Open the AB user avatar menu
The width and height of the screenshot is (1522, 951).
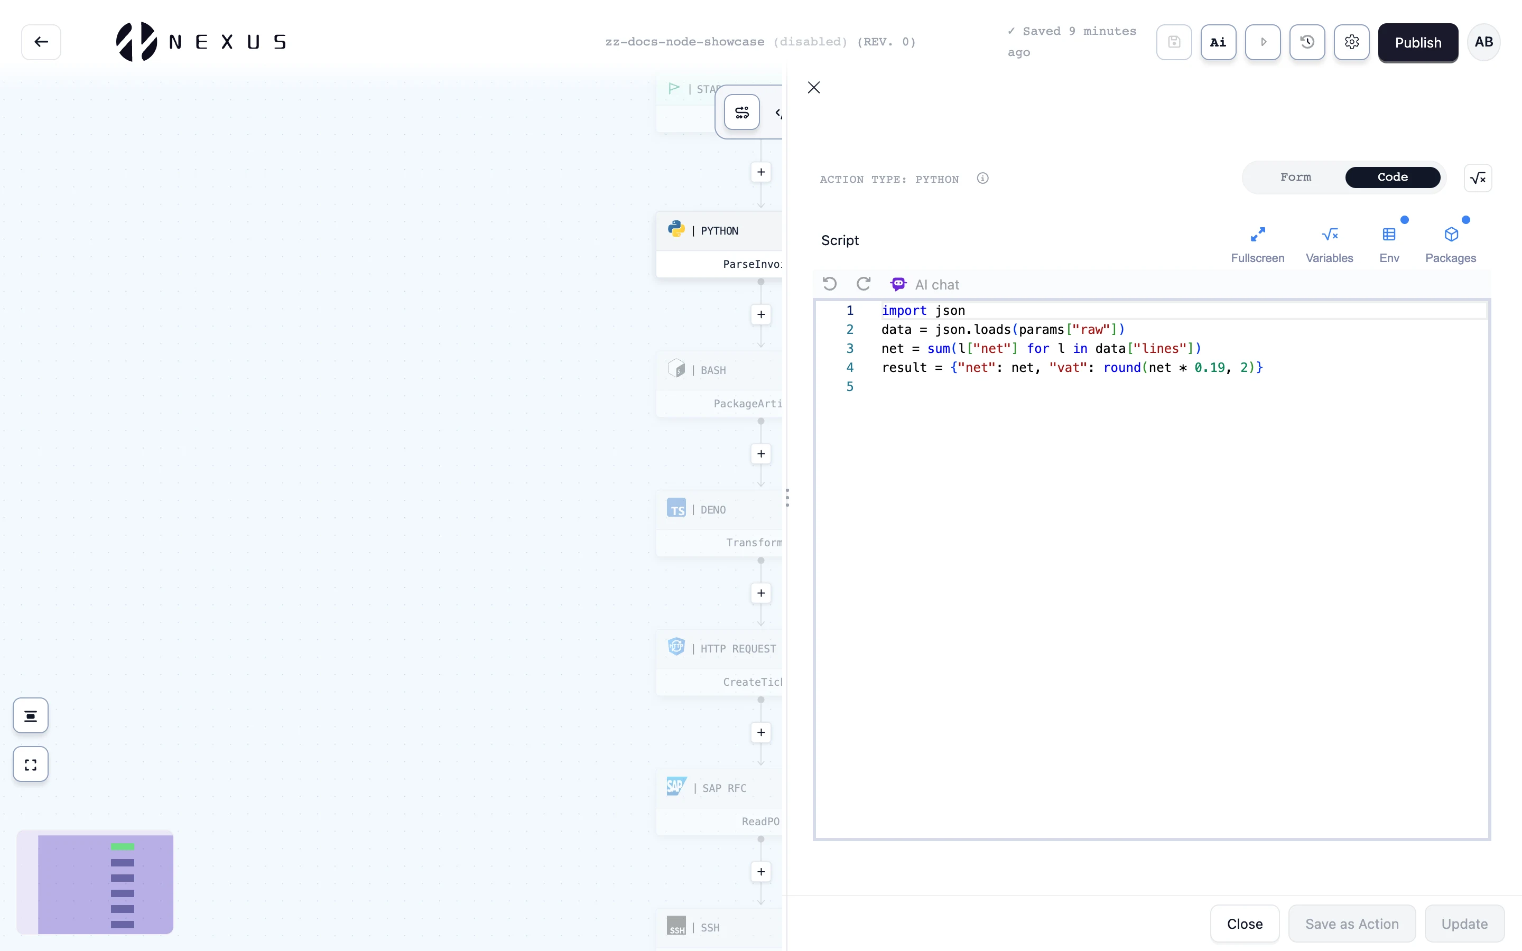pyautogui.click(x=1483, y=42)
